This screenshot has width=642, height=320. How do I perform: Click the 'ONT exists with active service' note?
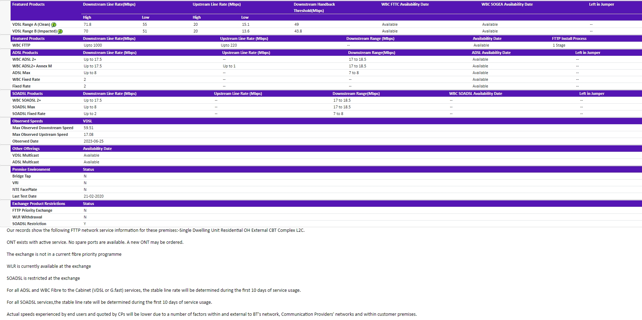(95, 242)
